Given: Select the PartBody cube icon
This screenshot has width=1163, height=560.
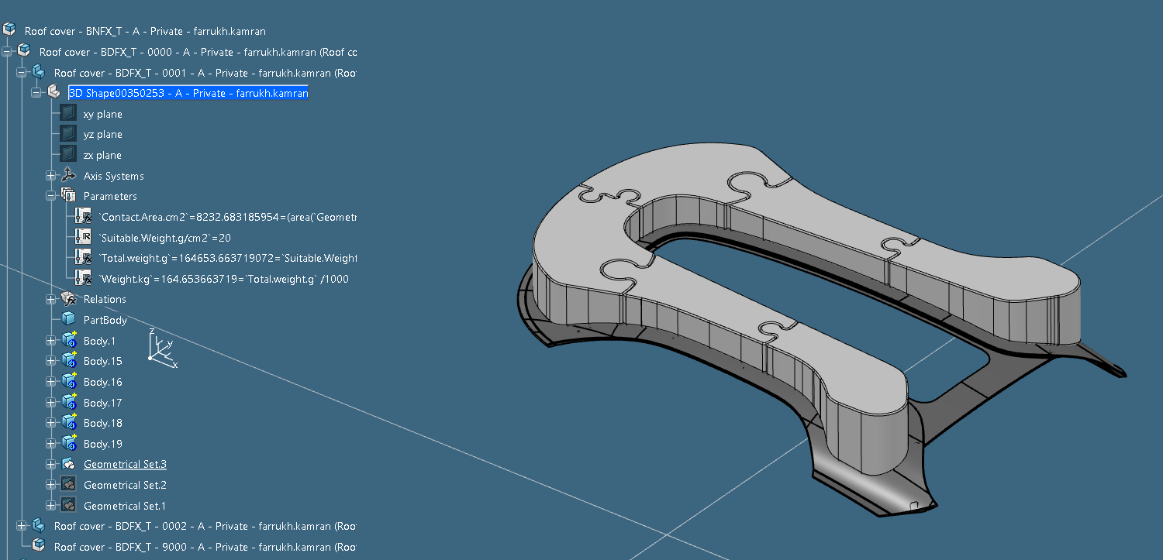Looking at the screenshot, I should (69, 320).
